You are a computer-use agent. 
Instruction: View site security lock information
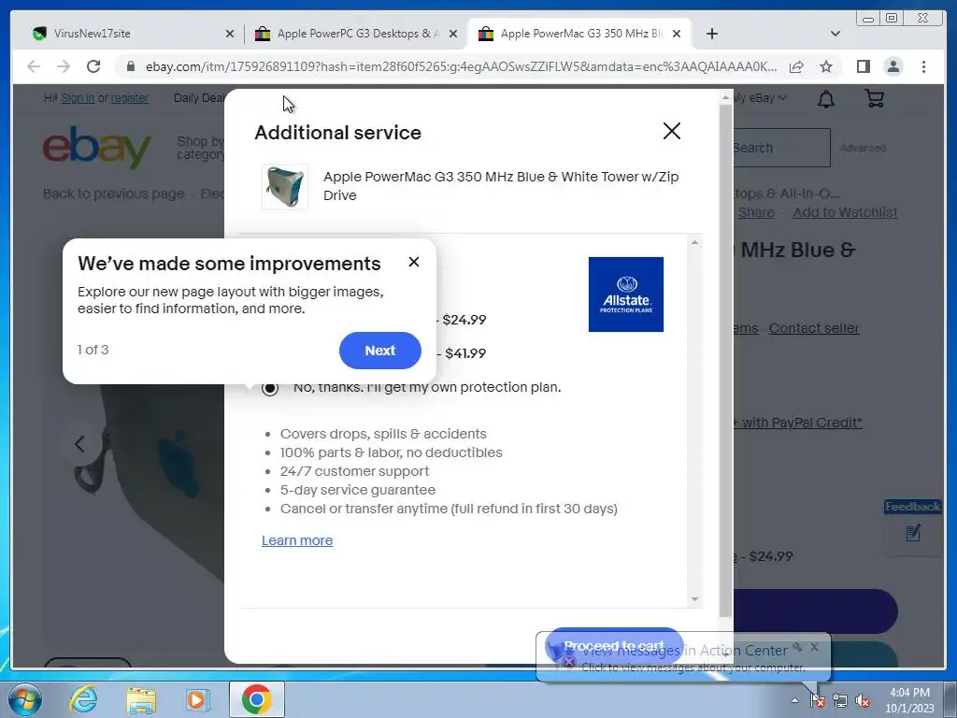click(130, 66)
